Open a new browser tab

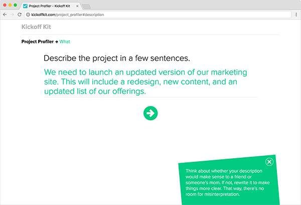pyautogui.click(x=86, y=6)
